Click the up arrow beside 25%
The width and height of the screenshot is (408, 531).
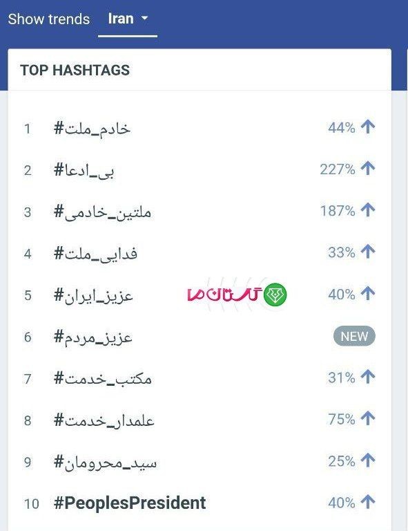pyautogui.click(x=368, y=460)
